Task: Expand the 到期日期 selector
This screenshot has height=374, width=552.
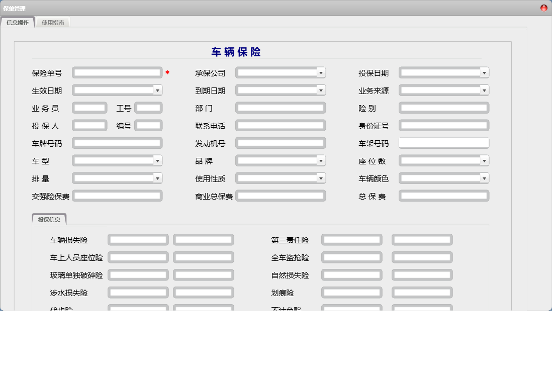Action: pyautogui.click(x=321, y=90)
